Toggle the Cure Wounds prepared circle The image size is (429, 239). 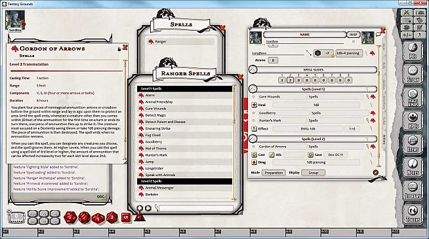(x=254, y=97)
